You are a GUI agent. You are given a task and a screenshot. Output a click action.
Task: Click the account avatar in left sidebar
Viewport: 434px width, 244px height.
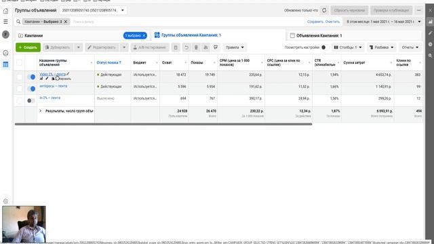[x=5, y=35]
